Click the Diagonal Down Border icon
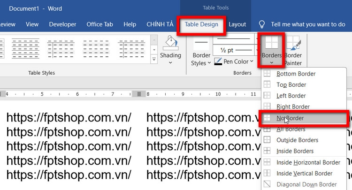Image resolution: width=352 pixels, height=190 pixels. click(x=267, y=184)
